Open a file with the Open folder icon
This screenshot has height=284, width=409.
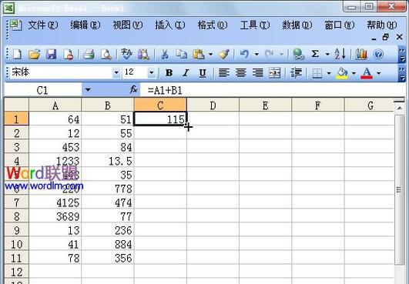point(34,54)
